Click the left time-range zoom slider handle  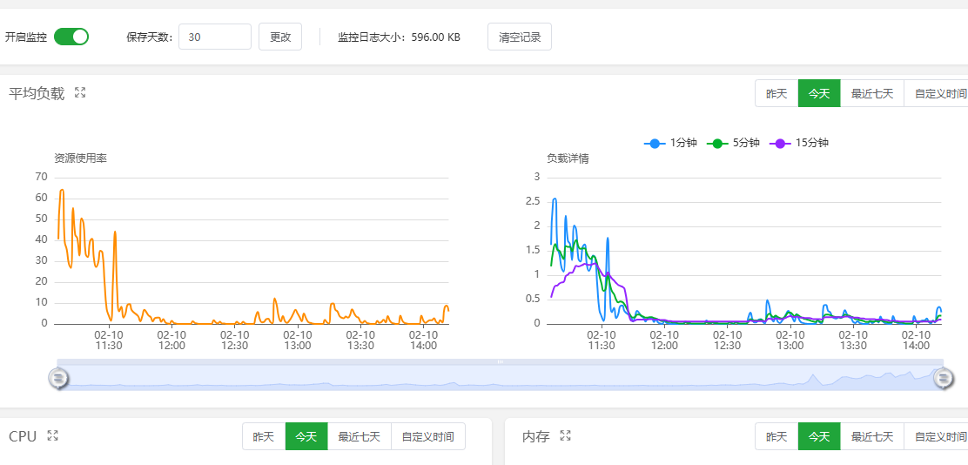point(58,377)
